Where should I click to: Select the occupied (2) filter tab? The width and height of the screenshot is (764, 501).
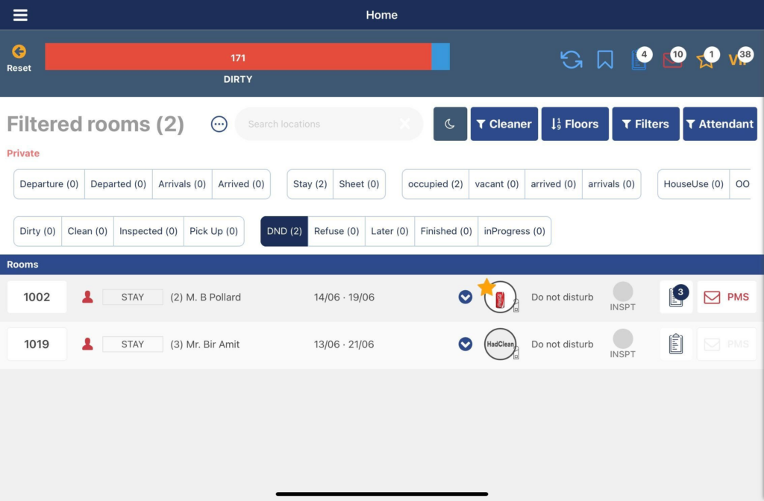435,184
